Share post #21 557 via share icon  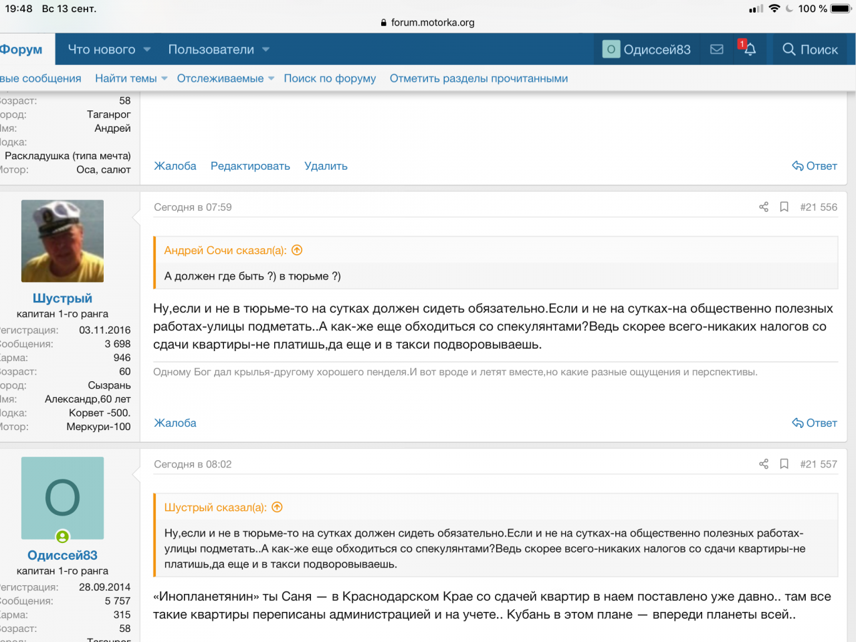pyautogui.click(x=764, y=464)
